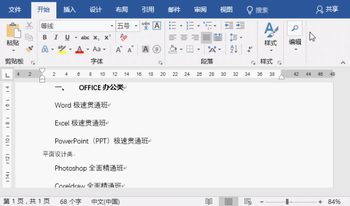Open Asian layout icon
The height and width of the screenshot is (206, 350).
tap(212, 49)
